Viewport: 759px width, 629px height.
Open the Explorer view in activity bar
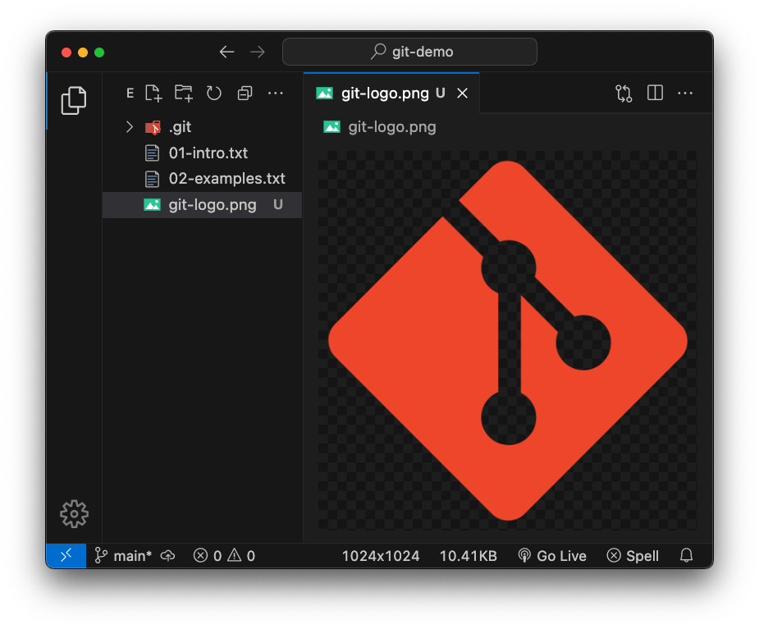[x=74, y=101]
